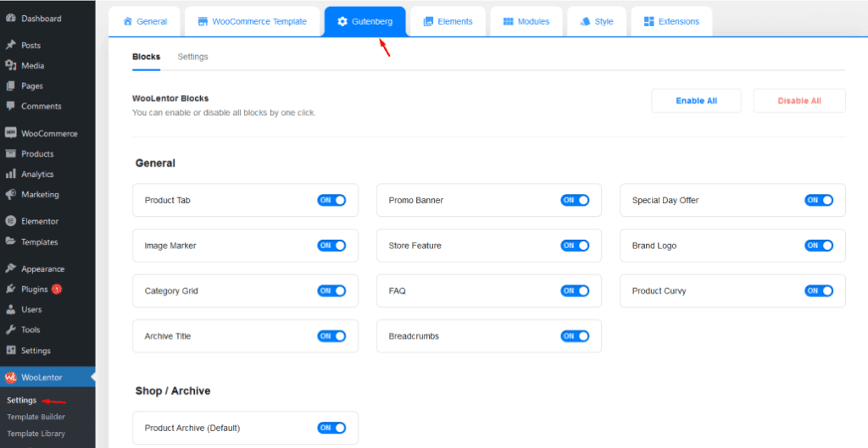This screenshot has width=868, height=448.
Task: Toggle off the Product Tab block
Action: tap(331, 200)
